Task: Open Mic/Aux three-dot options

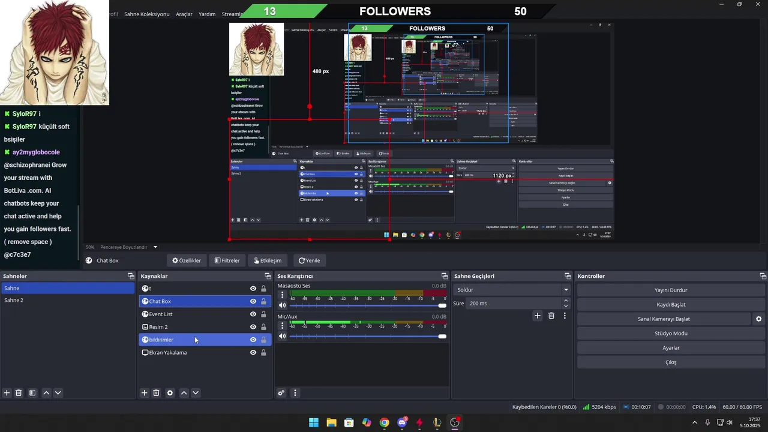Action: (282, 326)
